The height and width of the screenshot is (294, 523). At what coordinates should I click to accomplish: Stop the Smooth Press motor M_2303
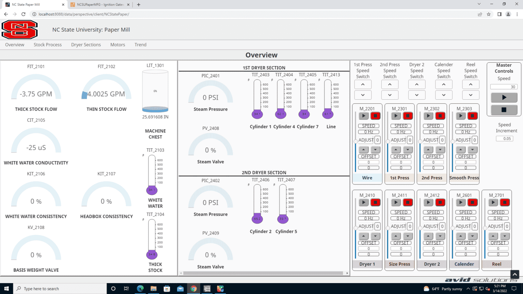473,116
